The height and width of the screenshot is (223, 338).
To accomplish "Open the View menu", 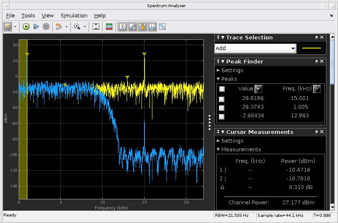I will [48, 15].
